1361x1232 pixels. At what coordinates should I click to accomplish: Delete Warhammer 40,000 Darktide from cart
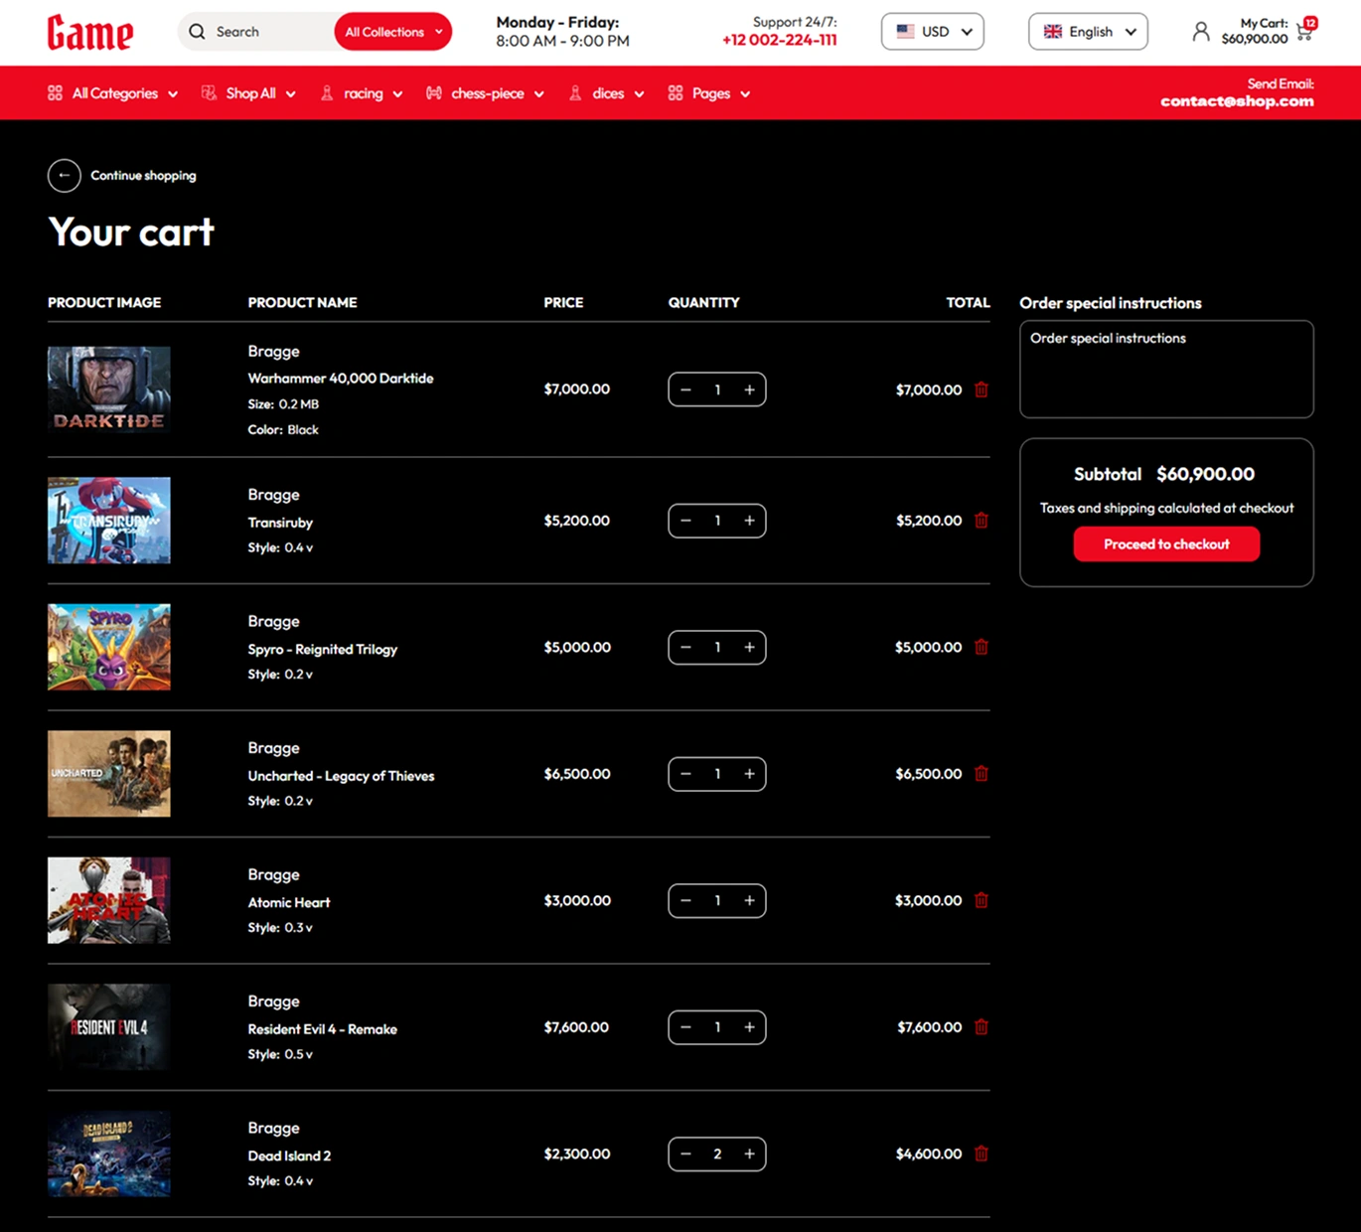tap(982, 389)
